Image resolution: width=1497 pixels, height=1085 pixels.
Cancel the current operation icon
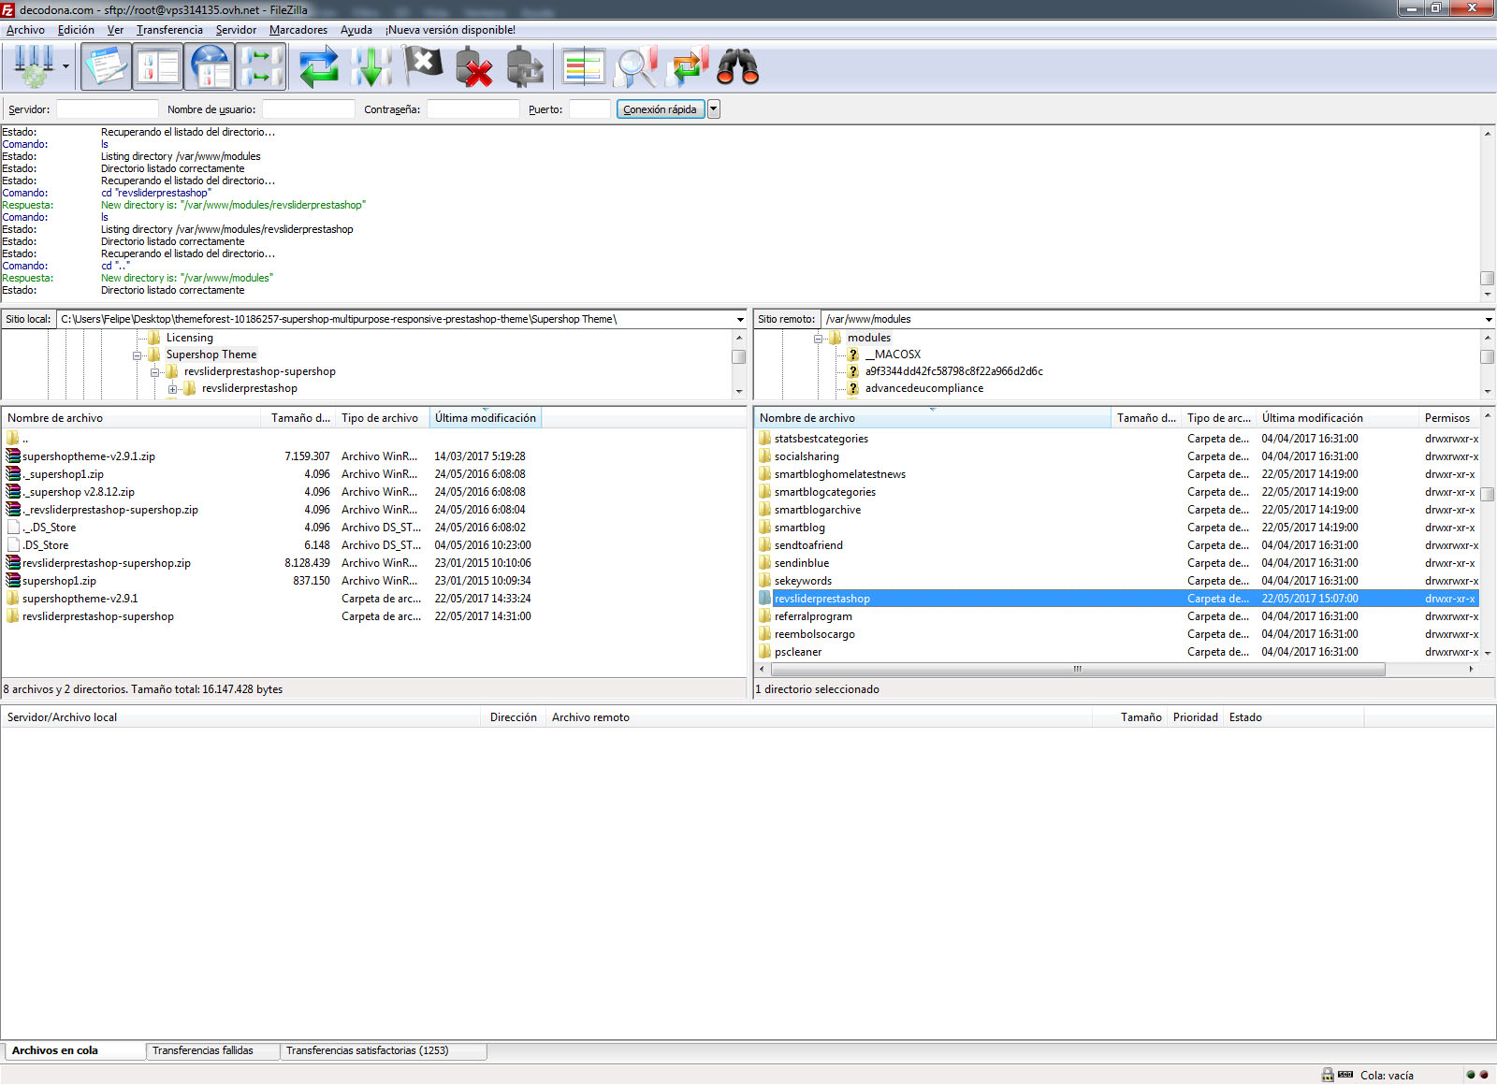click(x=423, y=66)
